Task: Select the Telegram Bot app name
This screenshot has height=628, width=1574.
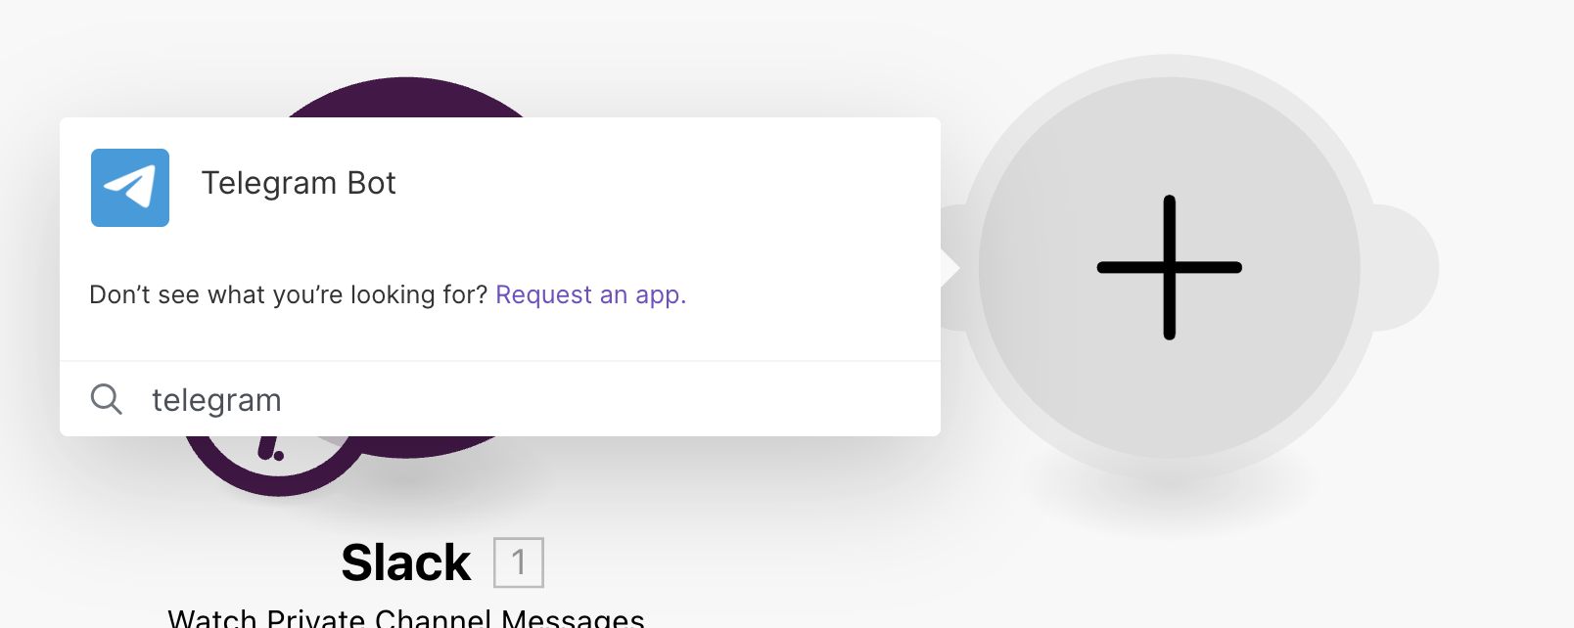Action: click(x=299, y=183)
